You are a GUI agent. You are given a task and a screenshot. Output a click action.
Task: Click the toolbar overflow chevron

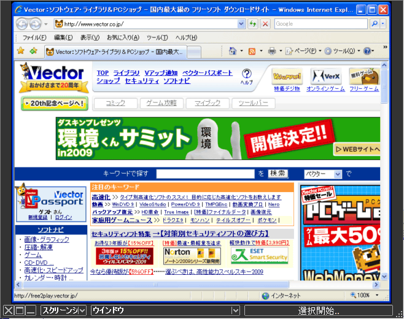pyautogui.click(x=385, y=47)
